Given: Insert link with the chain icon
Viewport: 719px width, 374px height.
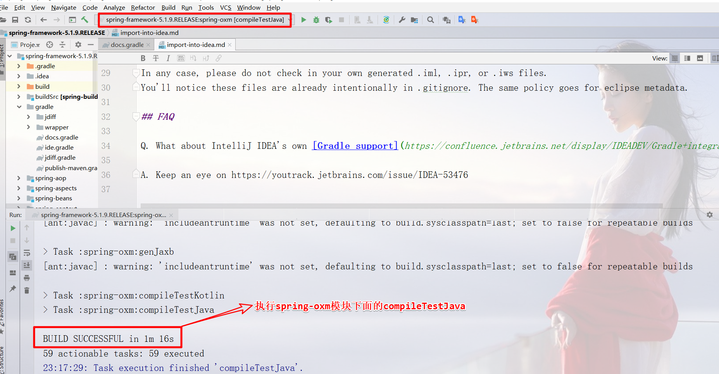Looking at the screenshot, I should (x=219, y=58).
